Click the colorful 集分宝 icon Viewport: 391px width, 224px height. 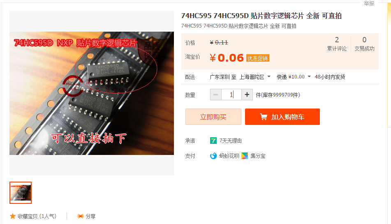pos(245,156)
